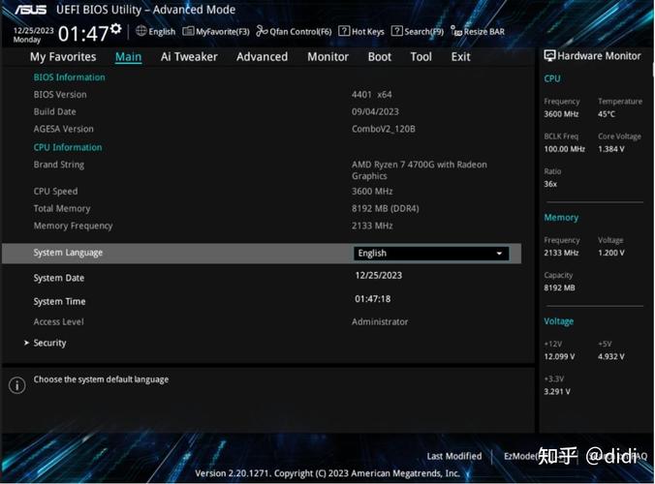This screenshot has width=655, height=484.
Task: Click Memory Frequency value 2133 MHz
Action: (x=372, y=226)
